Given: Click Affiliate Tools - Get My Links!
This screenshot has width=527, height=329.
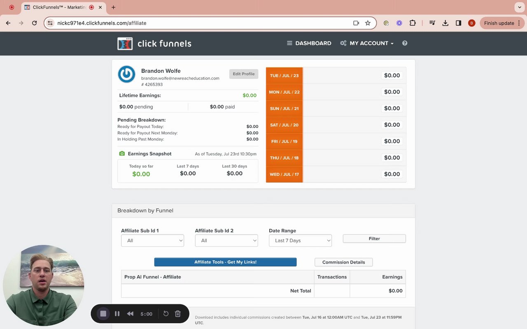Looking at the screenshot, I should click(x=225, y=262).
